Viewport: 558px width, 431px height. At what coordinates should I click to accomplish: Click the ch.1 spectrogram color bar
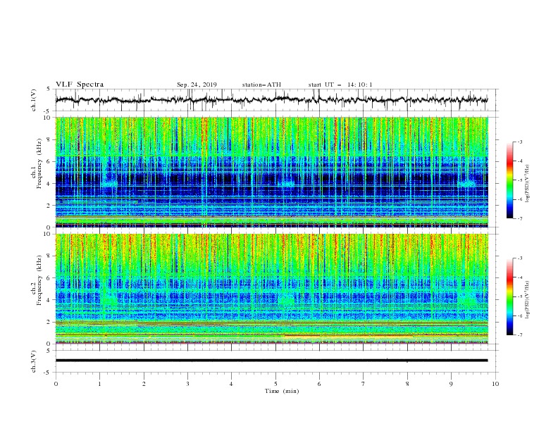(x=509, y=180)
